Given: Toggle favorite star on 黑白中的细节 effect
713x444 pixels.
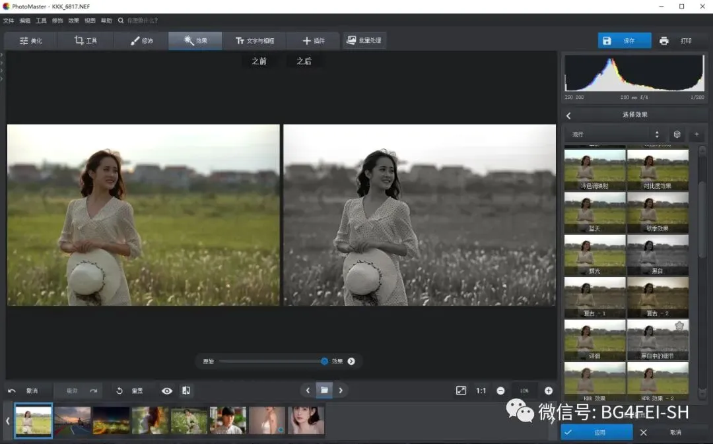Looking at the screenshot, I should [x=679, y=326].
